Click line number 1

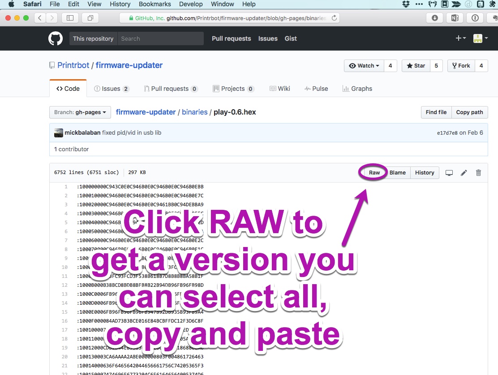click(66, 187)
